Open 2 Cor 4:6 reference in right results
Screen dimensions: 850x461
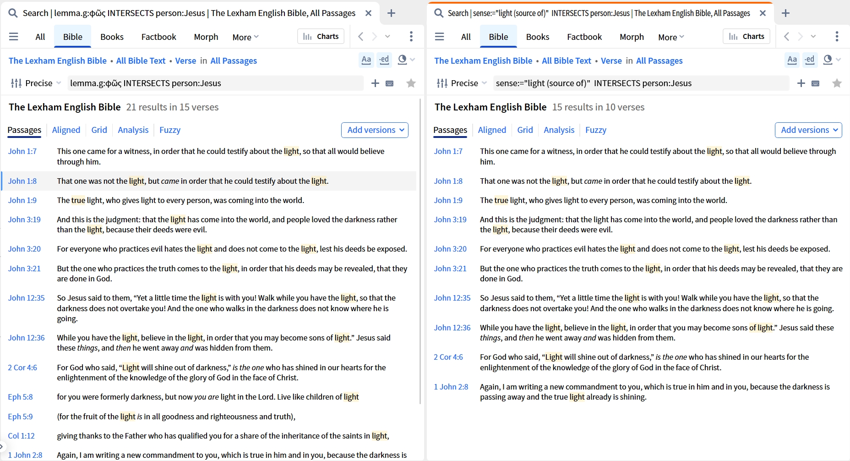[448, 357]
